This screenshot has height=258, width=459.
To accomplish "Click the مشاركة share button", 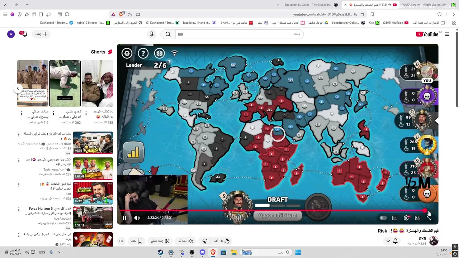I will [186, 241].
